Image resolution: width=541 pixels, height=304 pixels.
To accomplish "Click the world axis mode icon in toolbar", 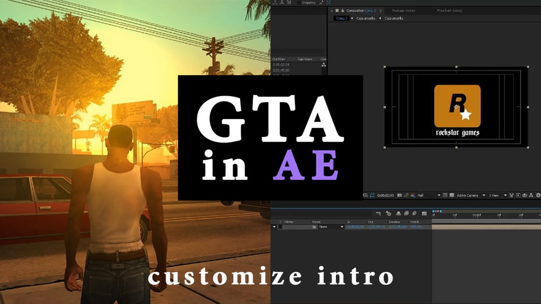I will [282, 2].
